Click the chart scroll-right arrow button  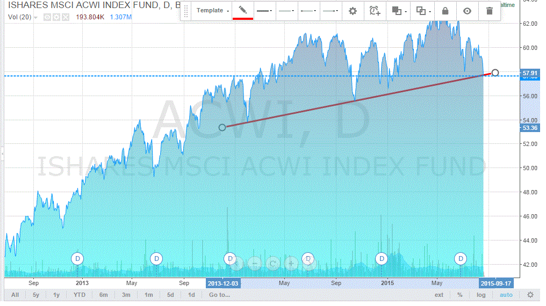[309, 264]
